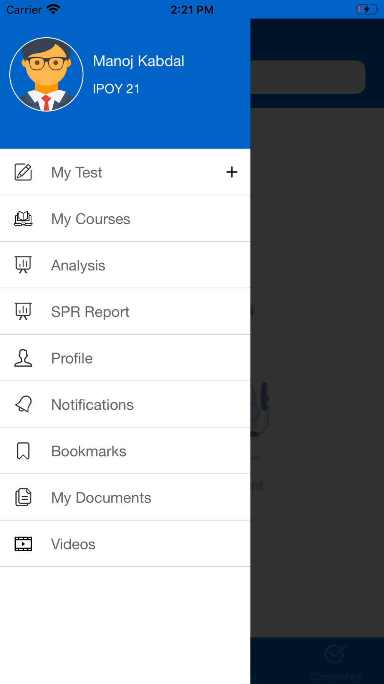Open the Videos menu entry
384x684 pixels.
pos(125,544)
